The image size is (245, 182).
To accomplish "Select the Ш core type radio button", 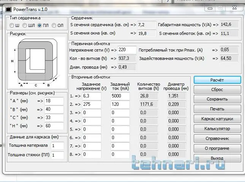I will 12,25.
